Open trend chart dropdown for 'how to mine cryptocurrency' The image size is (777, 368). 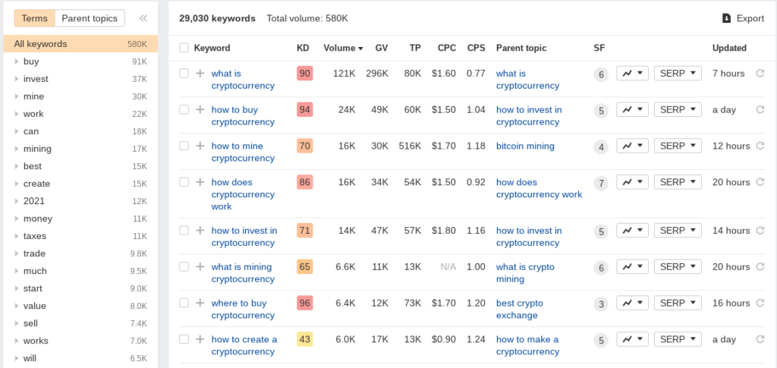coord(632,146)
